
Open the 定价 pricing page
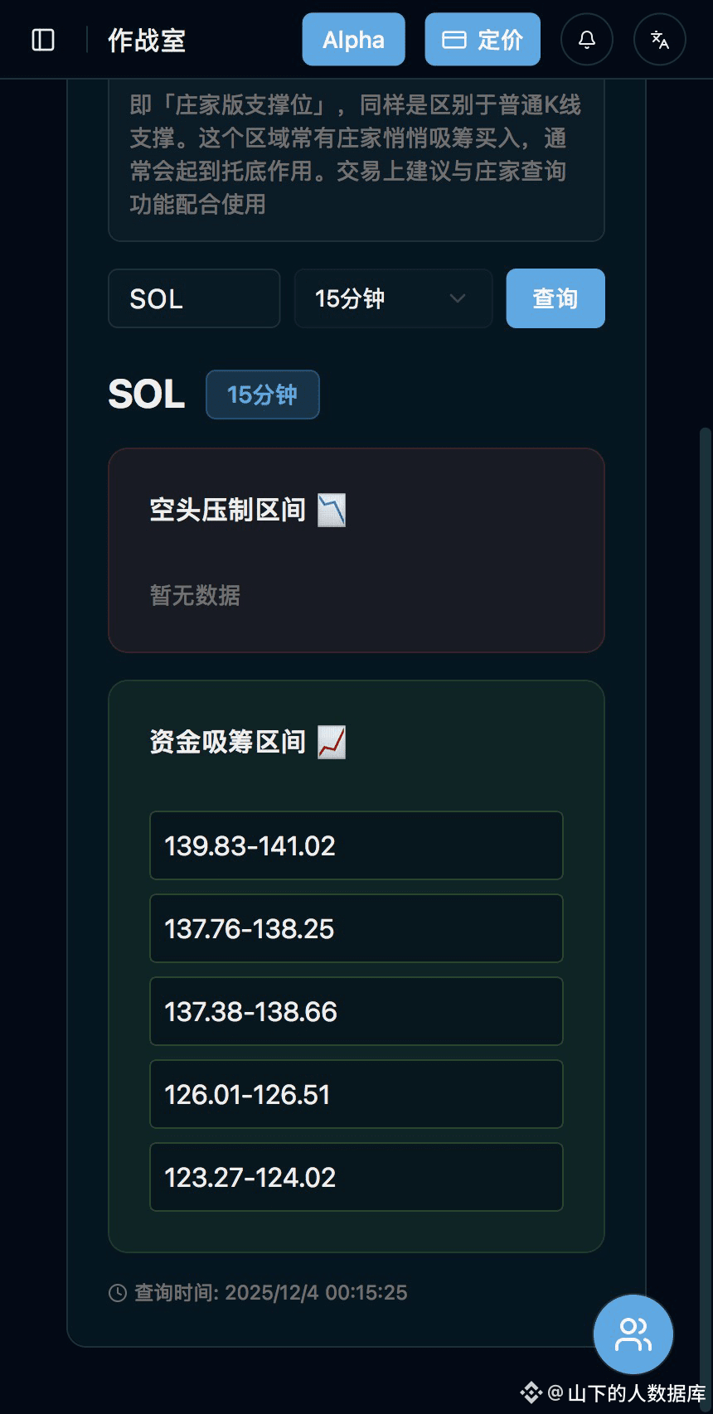tap(483, 40)
